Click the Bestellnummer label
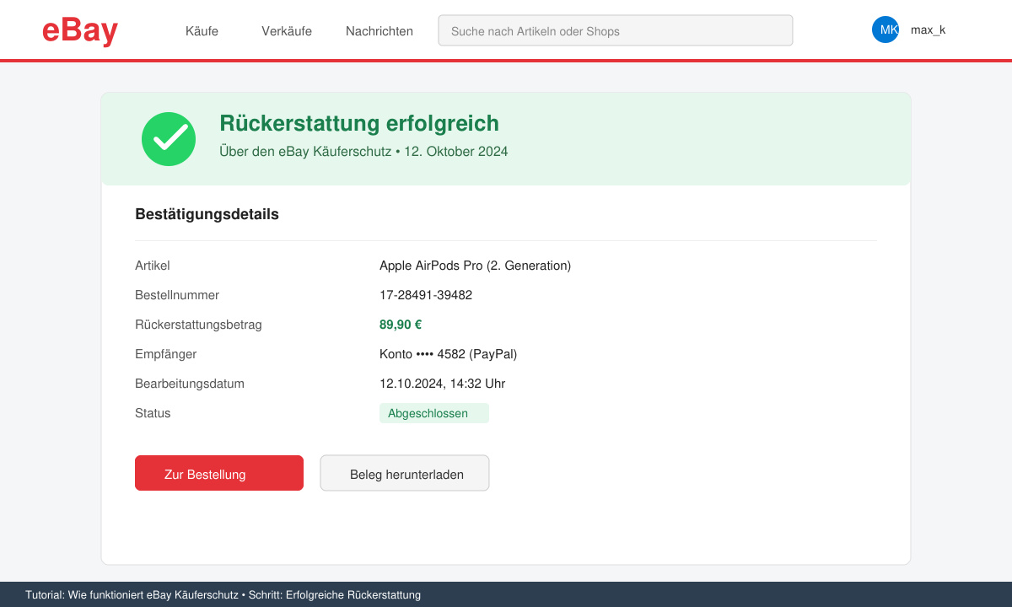The height and width of the screenshot is (607, 1012). click(x=177, y=295)
